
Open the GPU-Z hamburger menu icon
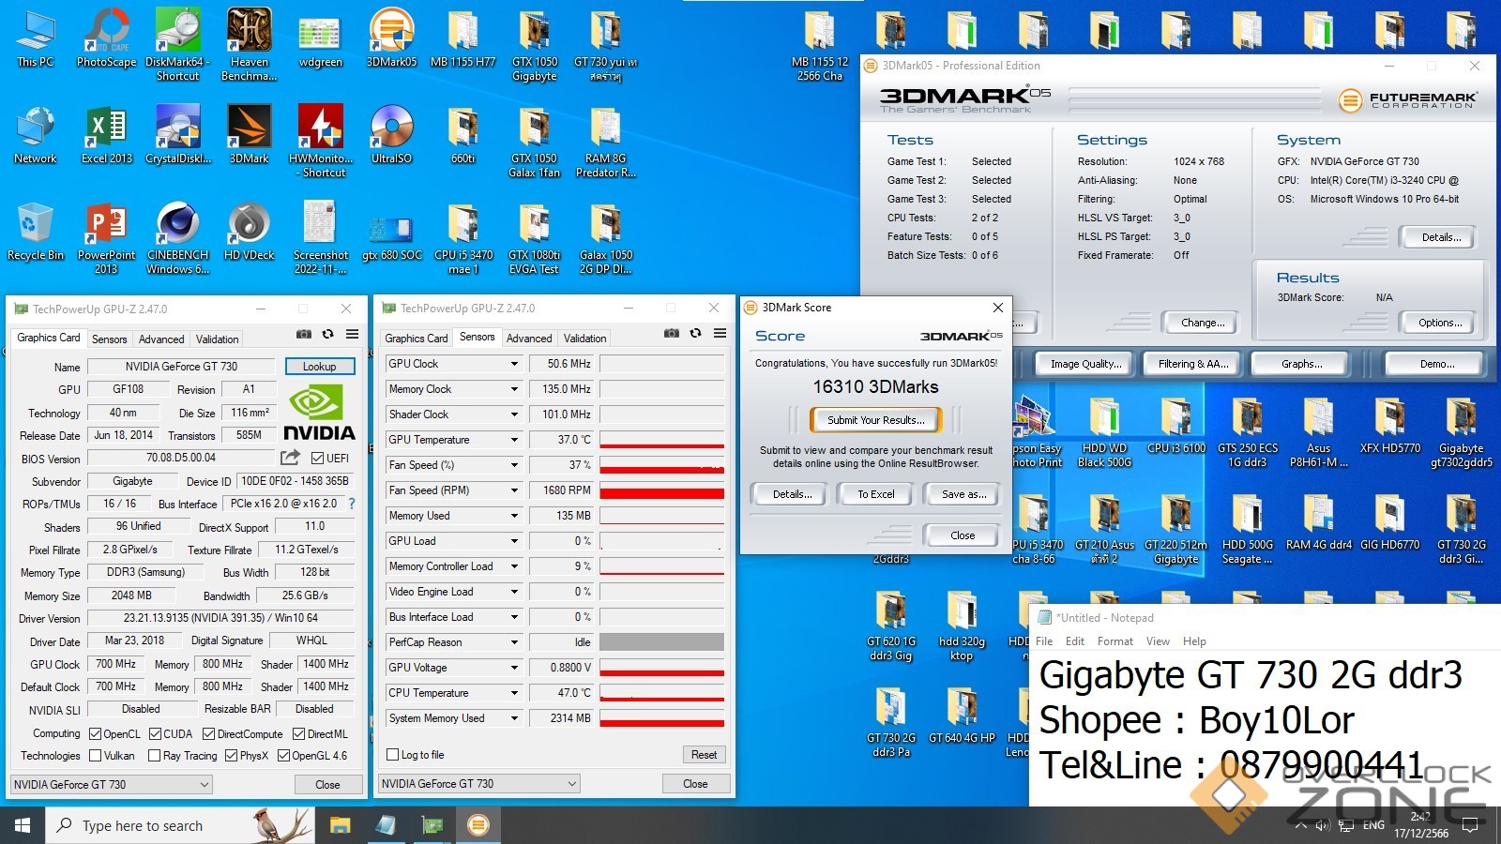pos(352,334)
